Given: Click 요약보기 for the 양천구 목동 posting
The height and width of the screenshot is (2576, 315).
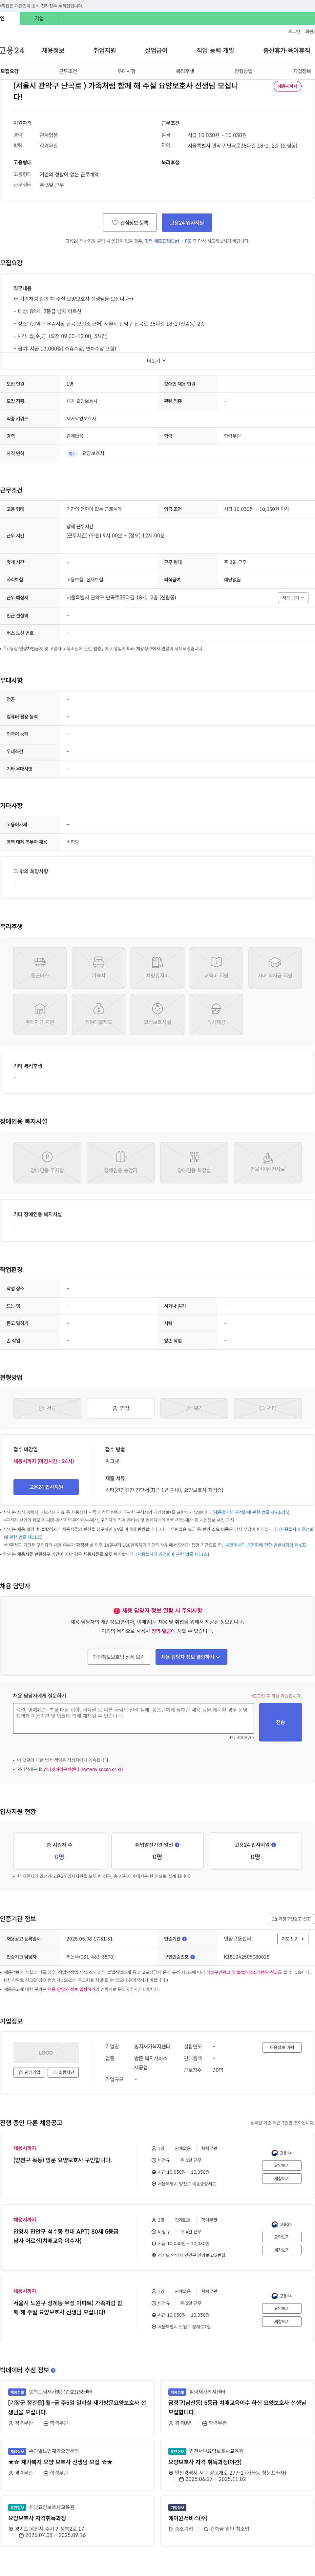Looking at the screenshot, I should [x=282, y=2165].
